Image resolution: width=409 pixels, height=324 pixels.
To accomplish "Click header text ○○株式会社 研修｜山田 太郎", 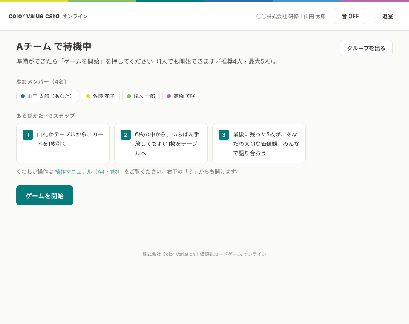I will coord(291,17).
